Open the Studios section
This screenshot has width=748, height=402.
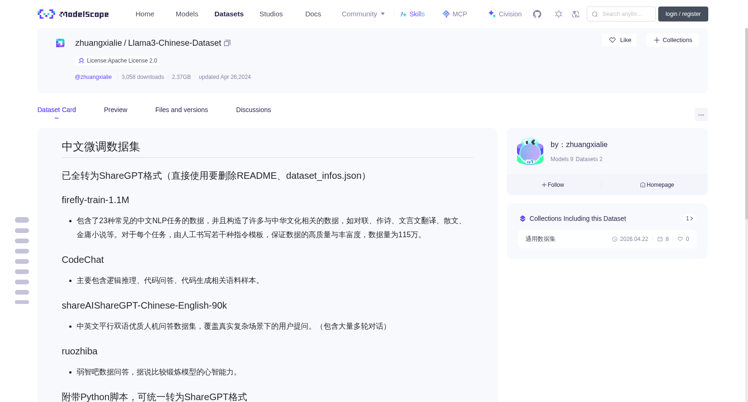pos(271,14)
